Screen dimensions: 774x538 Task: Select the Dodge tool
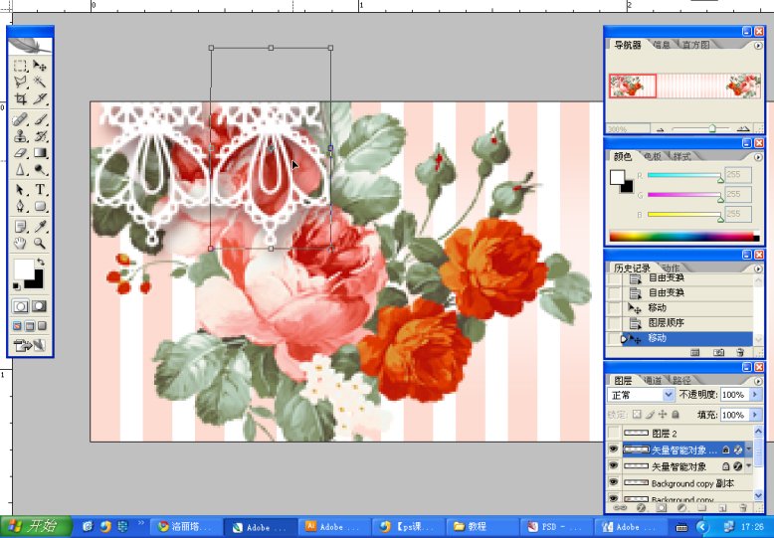coord(40,170)
